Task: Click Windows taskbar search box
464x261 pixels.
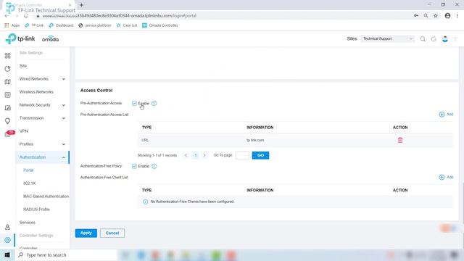Action: [66, 254]
